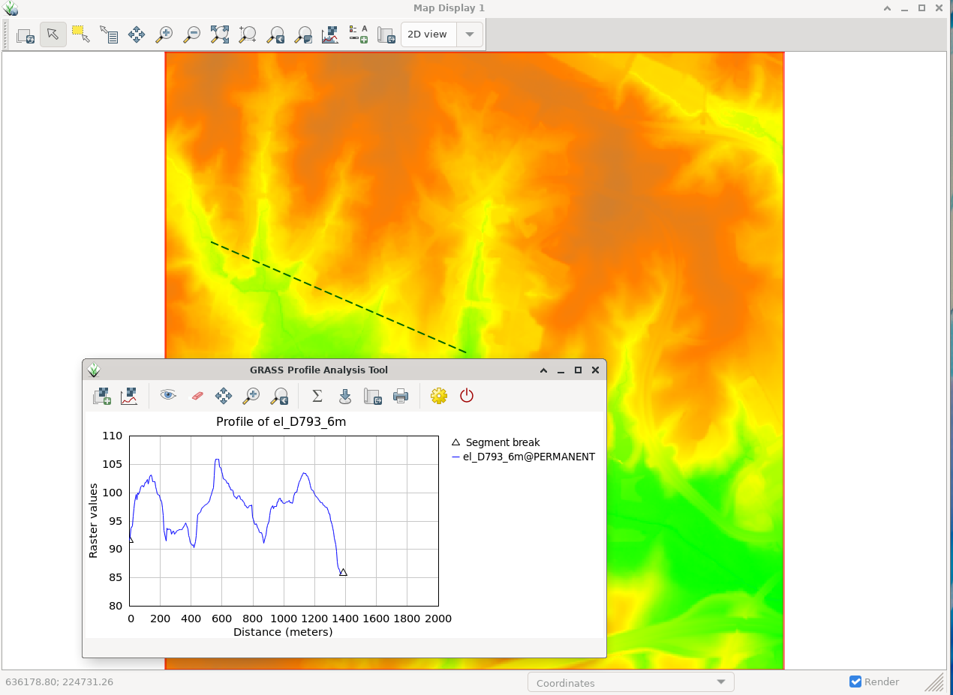Open the Analyze map tools icon
The width and height of the screenshot is (953, 695).
pos(330,34)
